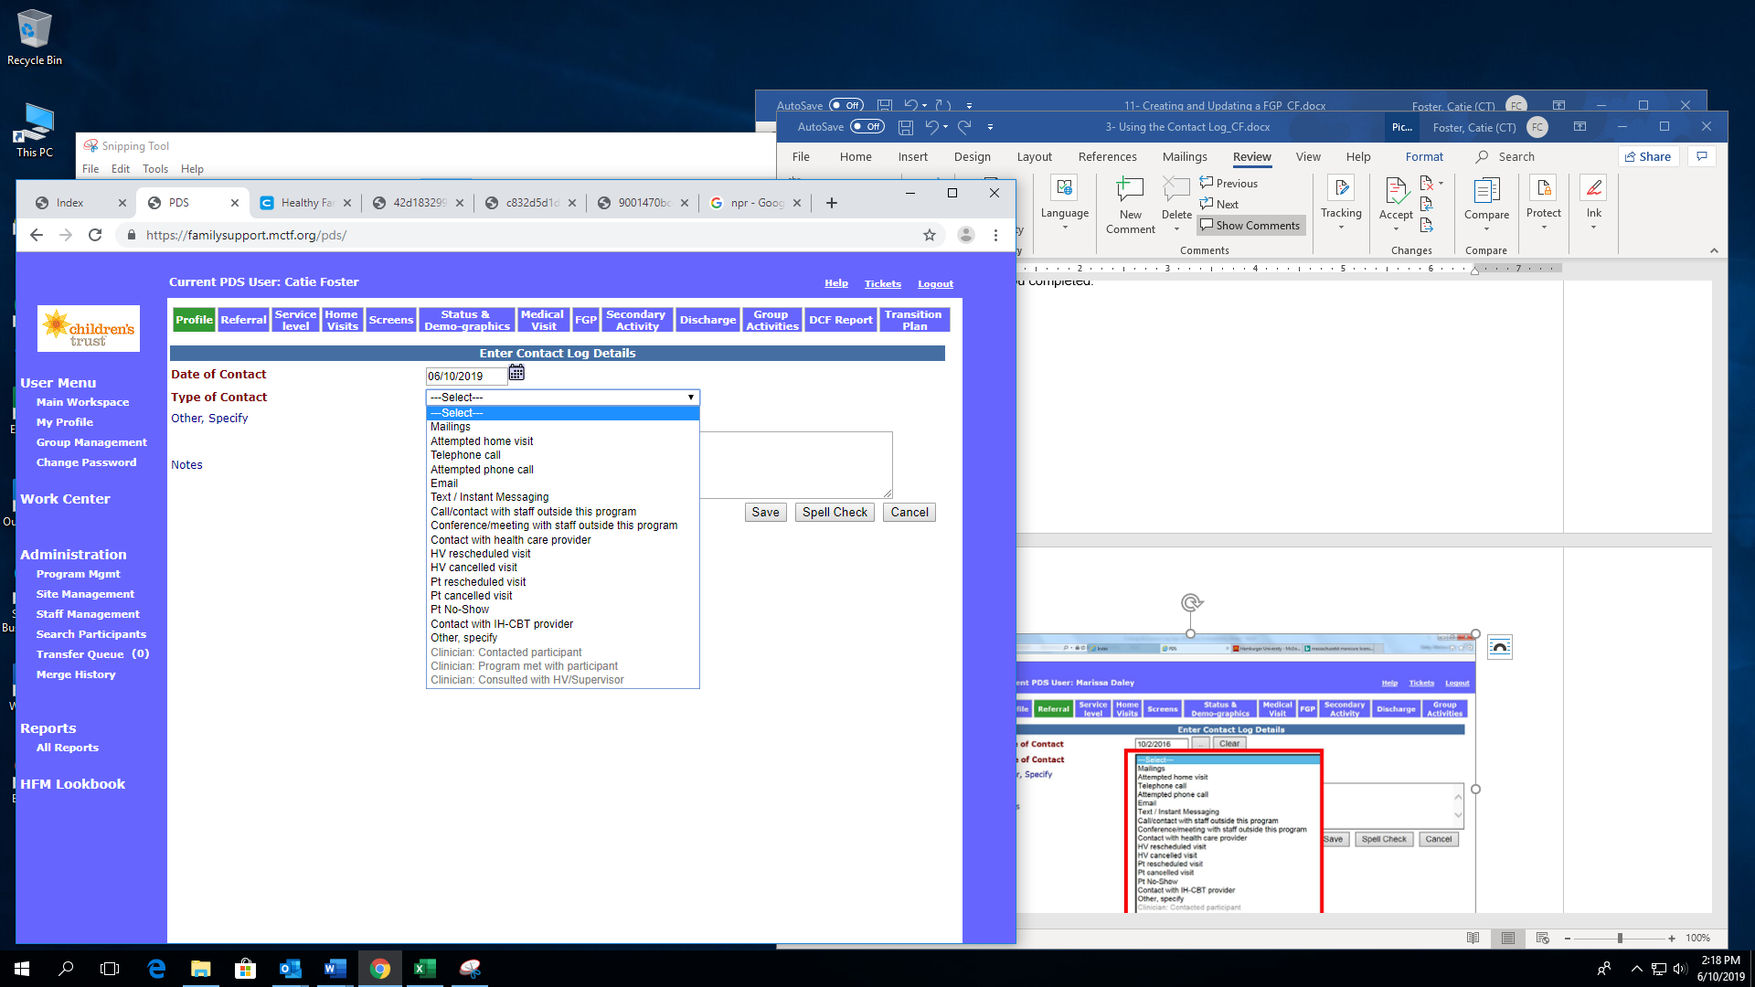This screenshot has height=987, width=1755.
Task: Go back in Chrome browser
Action: 37,235
